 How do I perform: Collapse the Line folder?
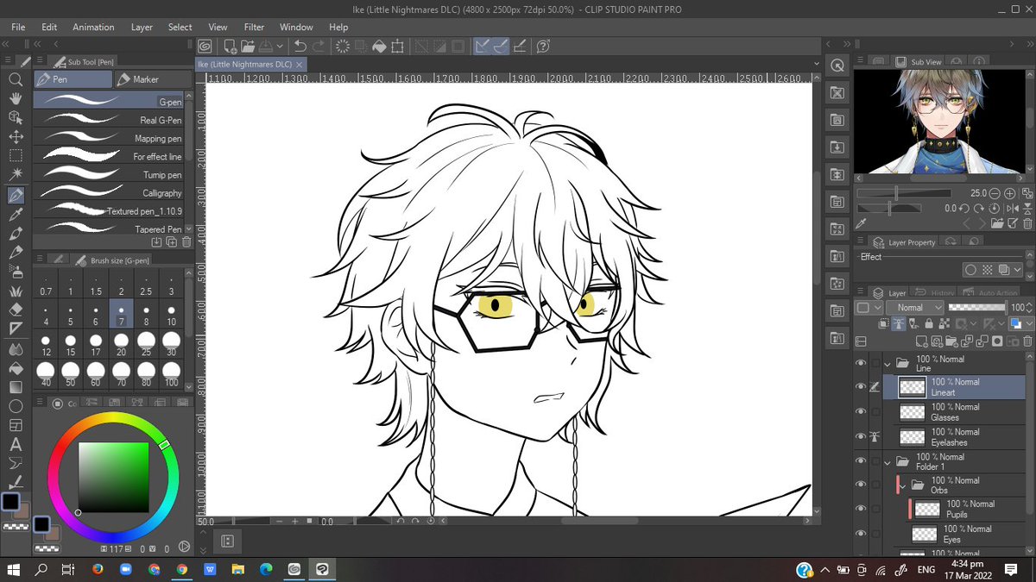[x=888, y=363]
